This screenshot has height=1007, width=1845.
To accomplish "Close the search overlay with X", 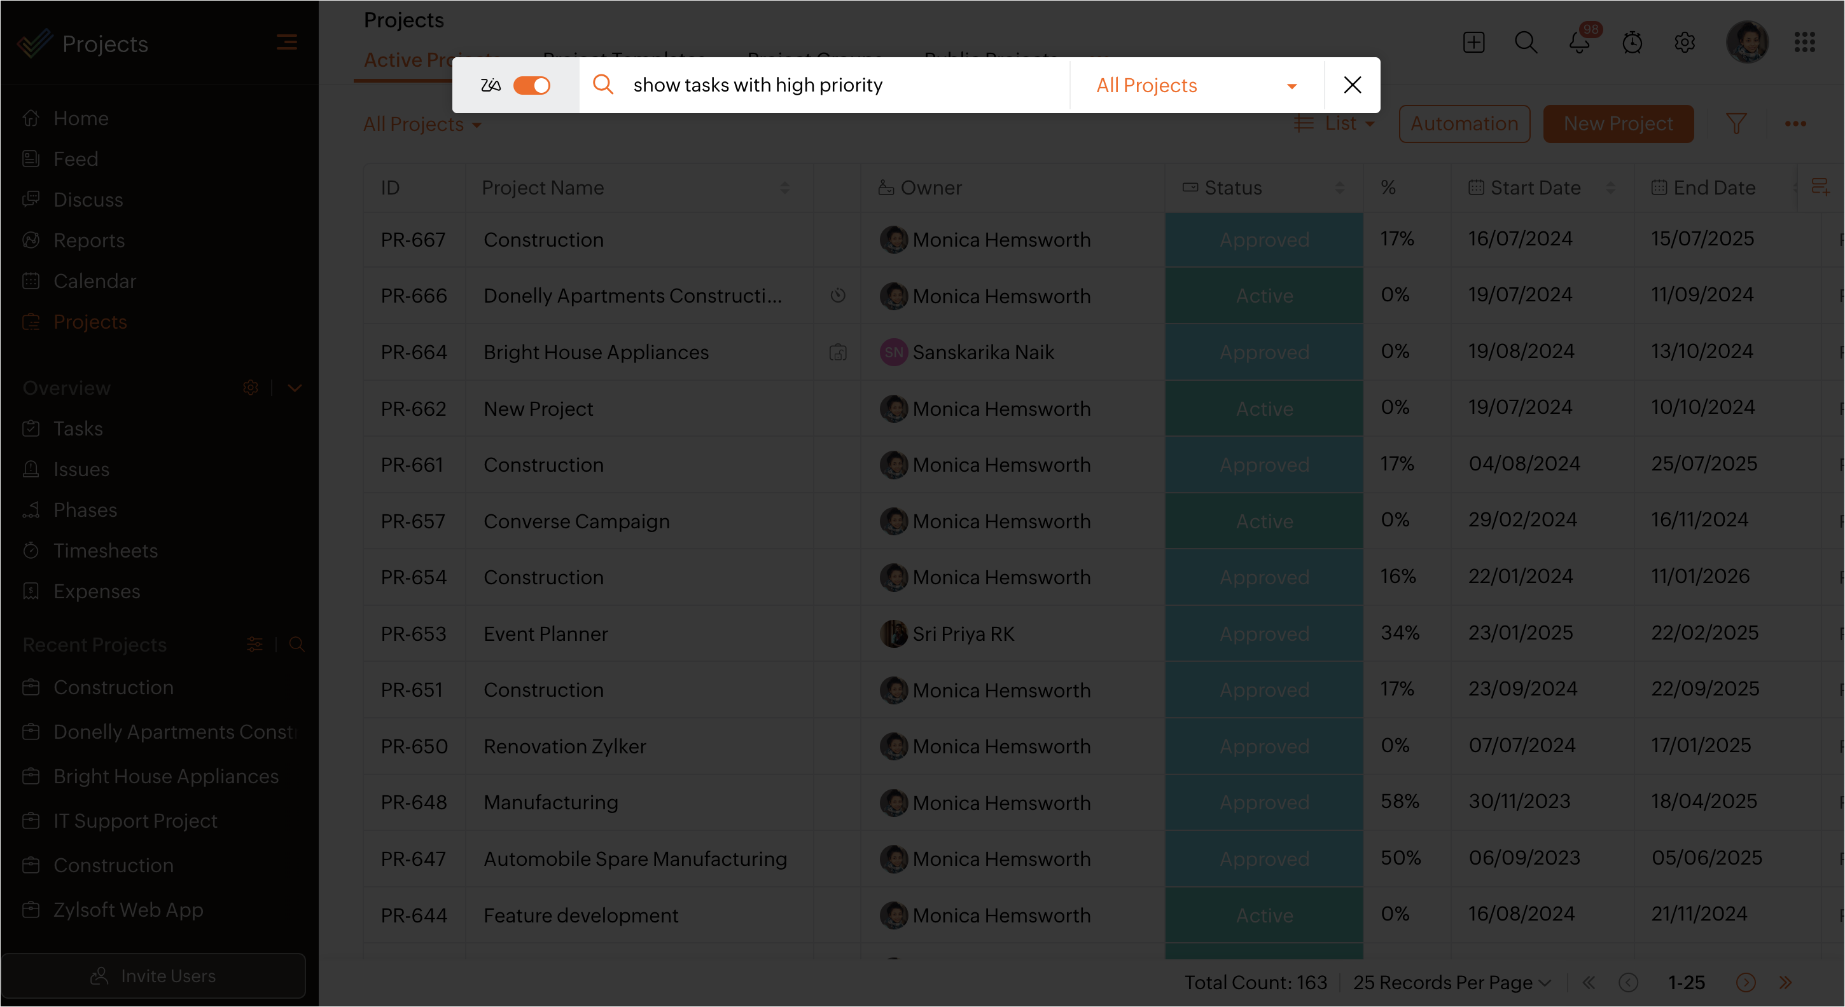I will click(x=1351, y=85).
